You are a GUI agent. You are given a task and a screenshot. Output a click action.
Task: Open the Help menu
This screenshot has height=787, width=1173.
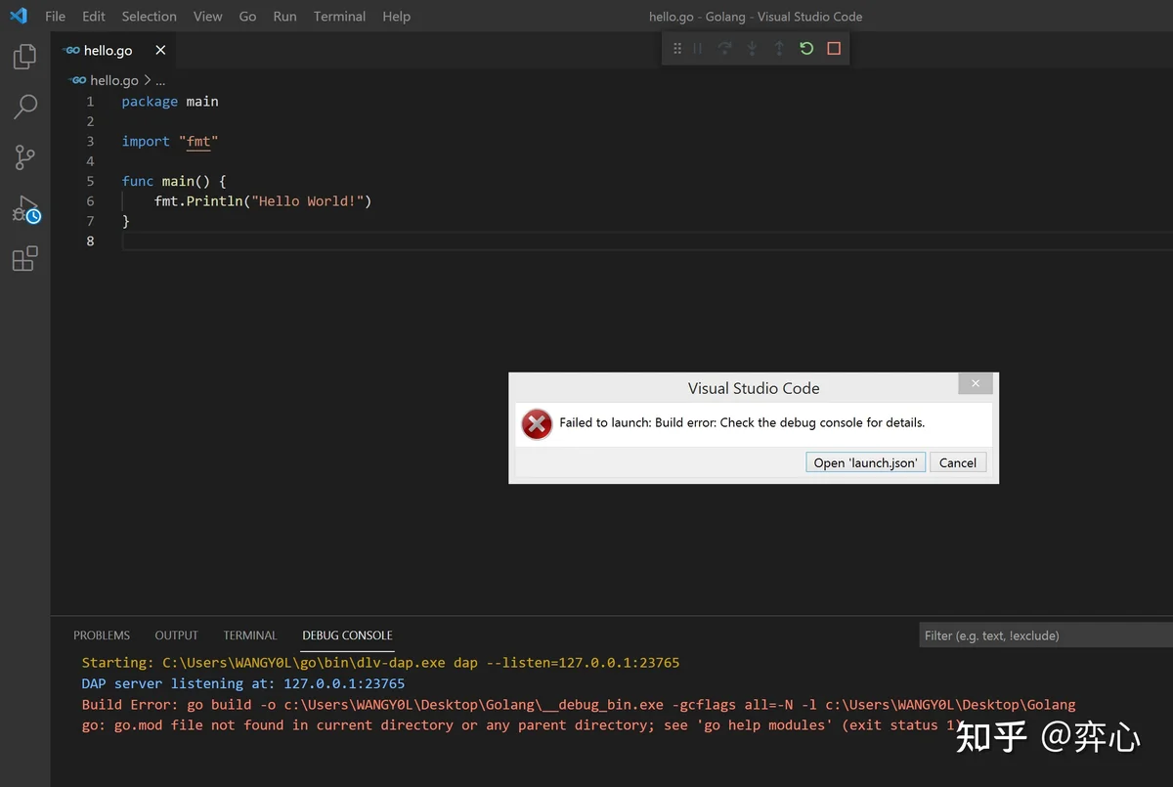point(397,17)
